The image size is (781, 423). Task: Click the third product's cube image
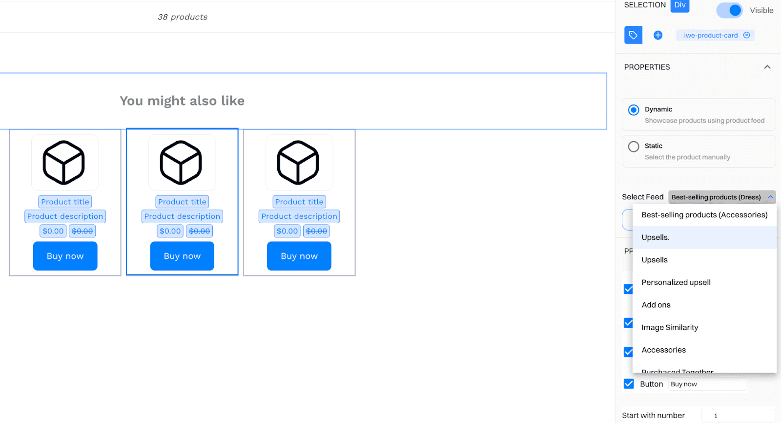coord(299,163)
